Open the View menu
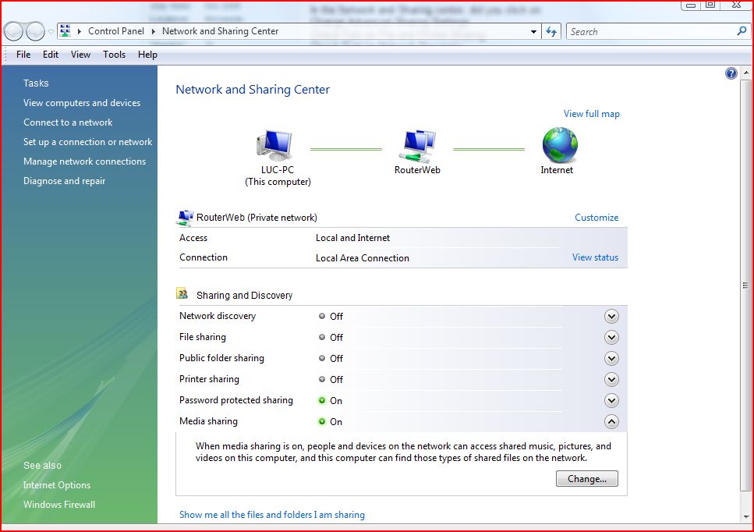Viewport: 754px width, 532px height. click(x=80, y=55)
